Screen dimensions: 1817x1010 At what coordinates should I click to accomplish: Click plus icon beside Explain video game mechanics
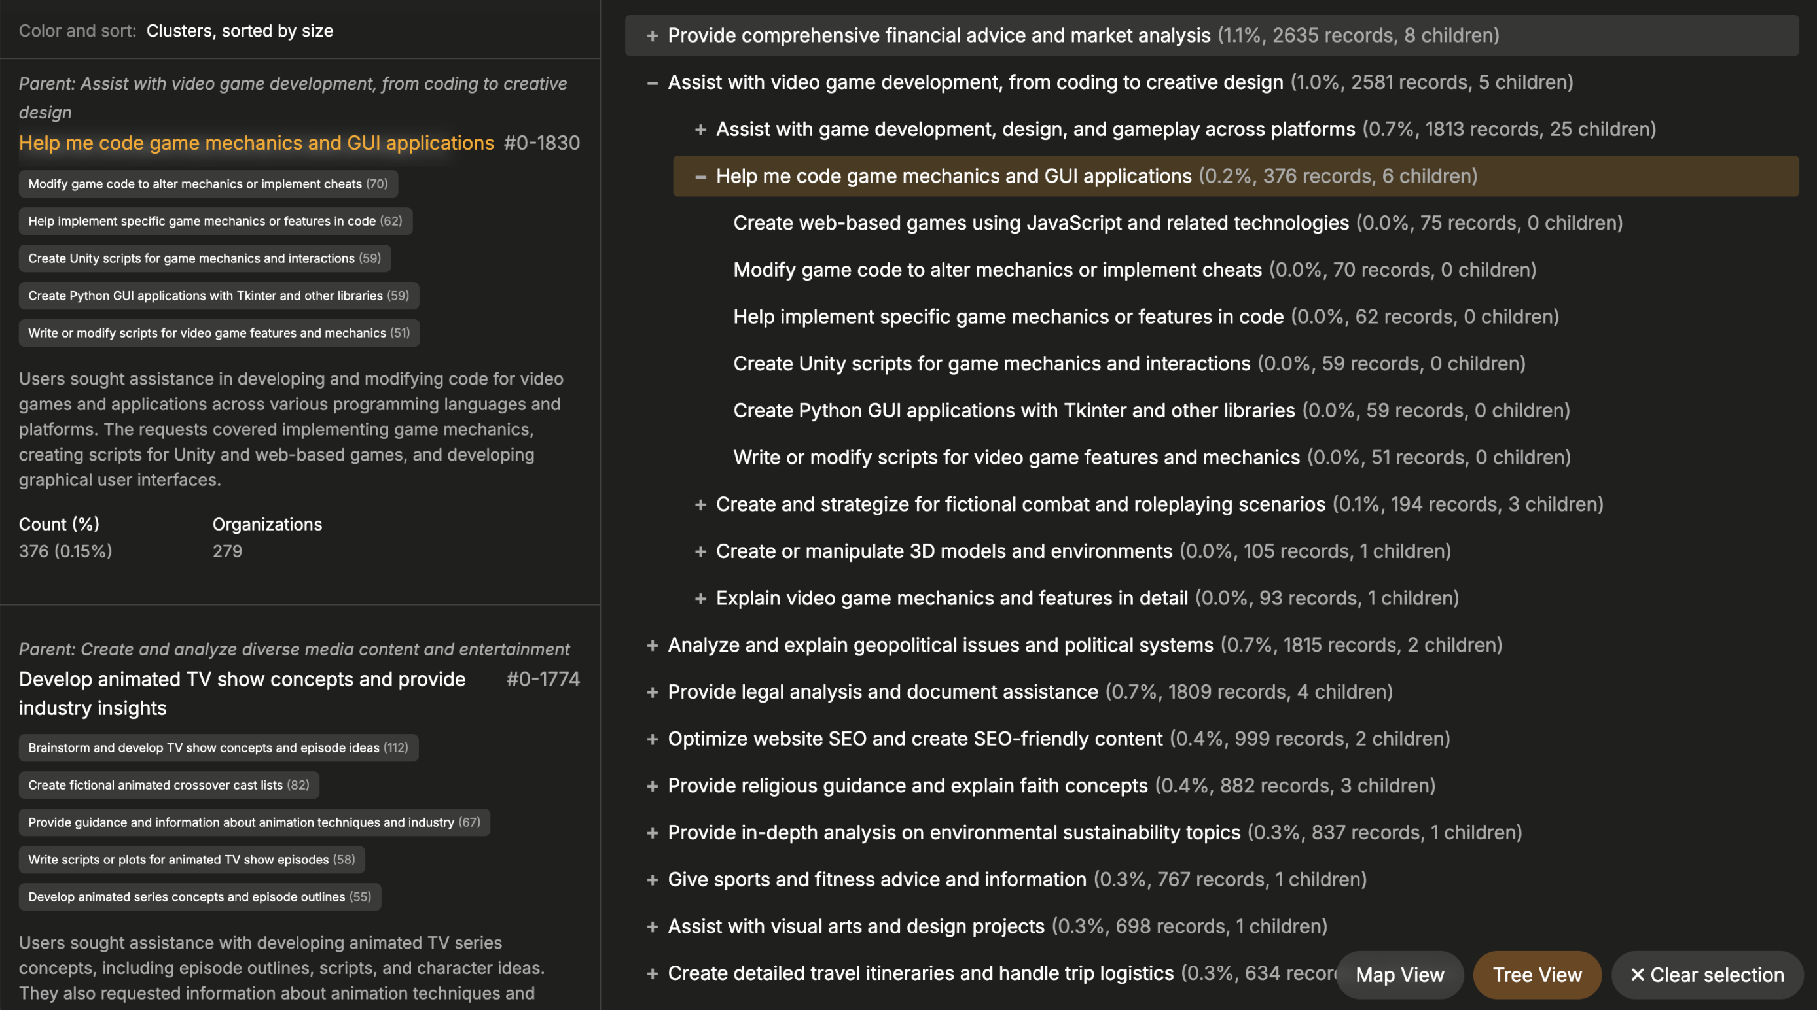(x=700, y=599)
